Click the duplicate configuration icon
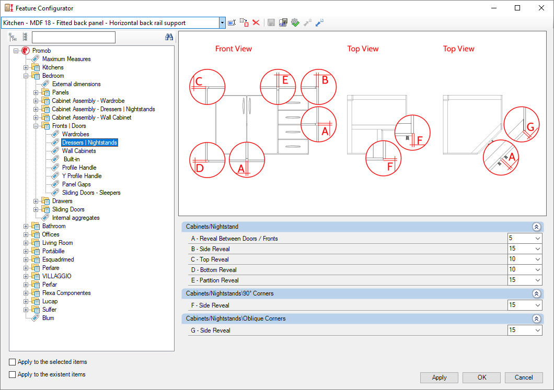The width and height of the screenshot is (554, 390). (244, 23)
